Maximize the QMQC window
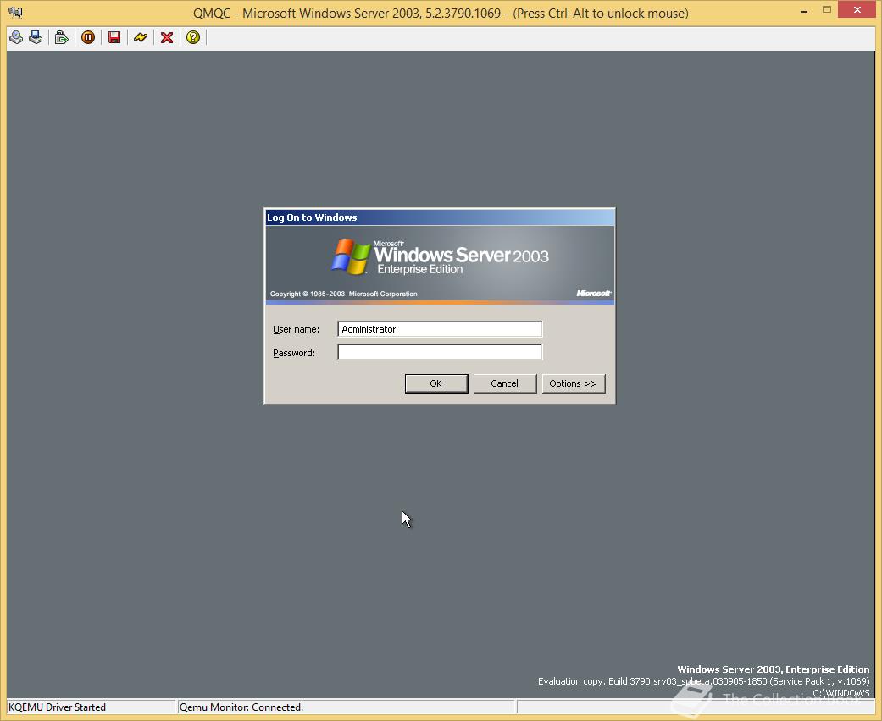882x721 pixels. [x=826, y=10]
